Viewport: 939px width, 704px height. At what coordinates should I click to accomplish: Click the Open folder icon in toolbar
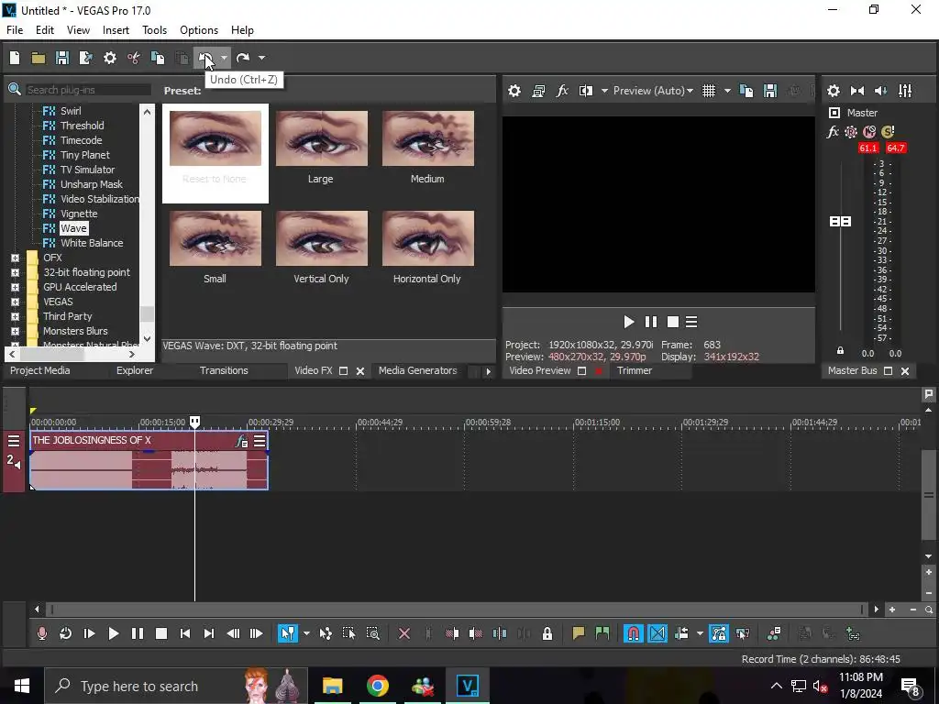point(39,58)
